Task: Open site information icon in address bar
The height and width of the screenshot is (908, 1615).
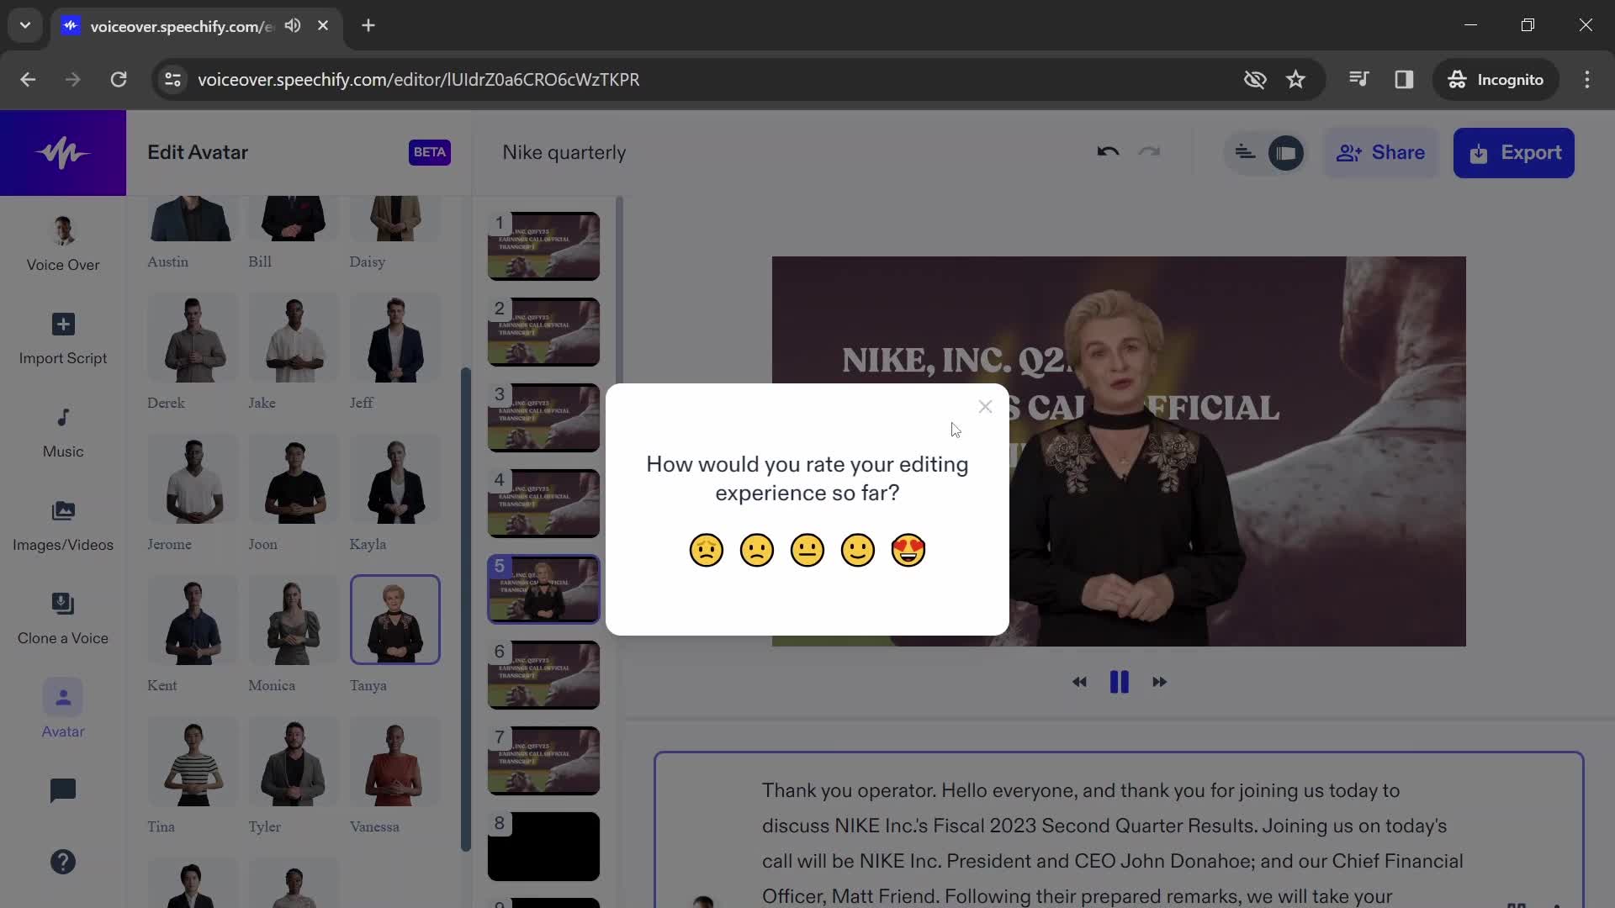Action: pyautogui.click(x=172, y=79)
